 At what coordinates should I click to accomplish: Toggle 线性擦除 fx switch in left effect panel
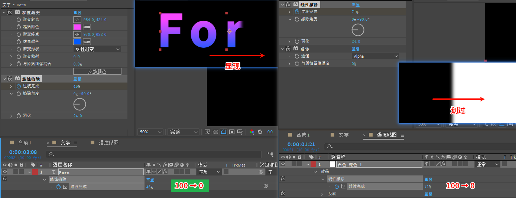[10, 79]
